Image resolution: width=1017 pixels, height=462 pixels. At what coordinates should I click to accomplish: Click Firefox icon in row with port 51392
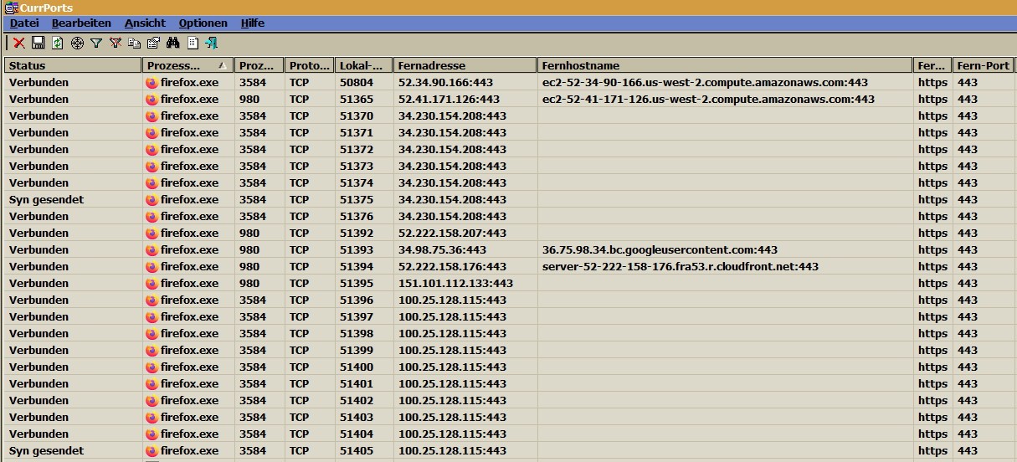point(152,233)
